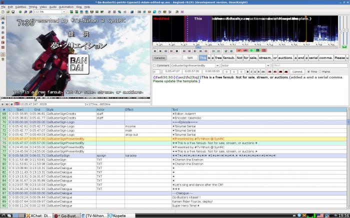The image size is (350, 218).
Task: Click the Split karaoke button
Action: pos(189,58)
